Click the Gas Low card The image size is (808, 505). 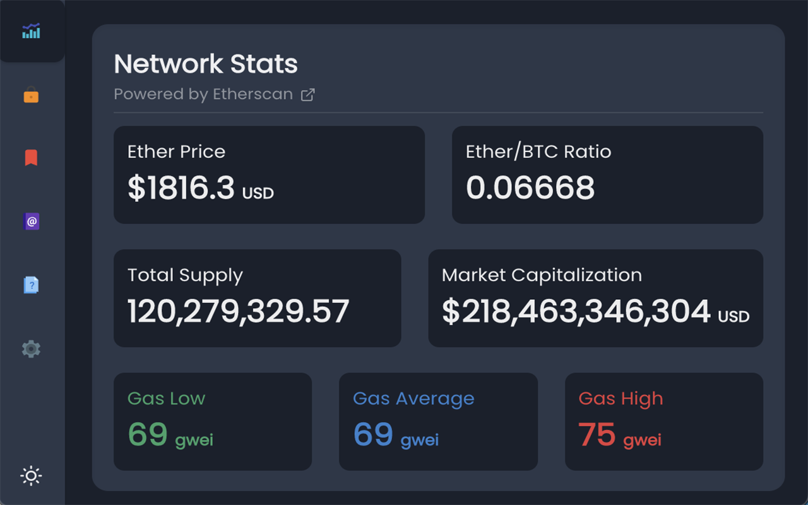[213, 422]
